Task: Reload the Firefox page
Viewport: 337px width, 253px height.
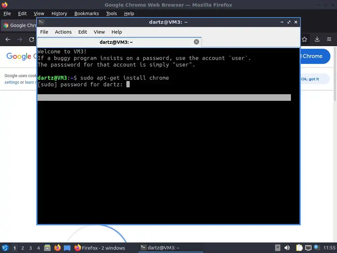Action: tap(32, 40)
